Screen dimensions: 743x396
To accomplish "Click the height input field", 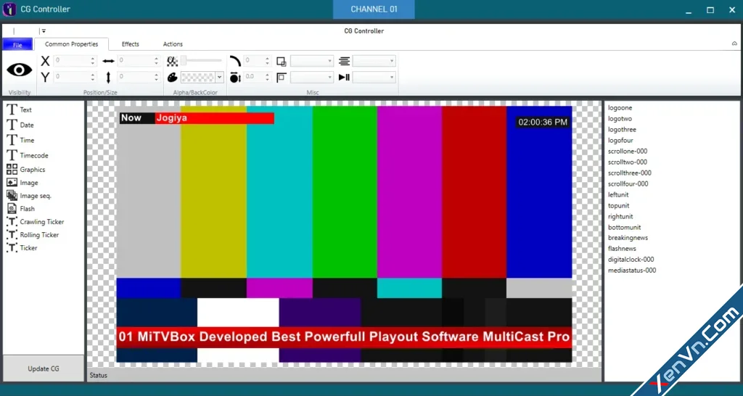I will [x=139, y=77].
